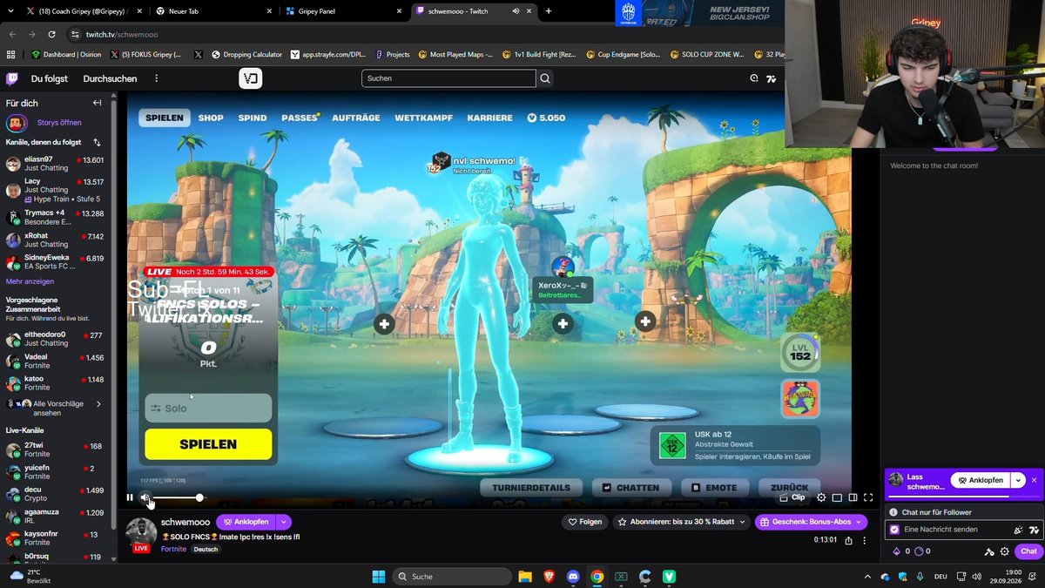1045x588 pixels.
Task: Click the site info icon in address bar
Action: [x=75, y=34]
